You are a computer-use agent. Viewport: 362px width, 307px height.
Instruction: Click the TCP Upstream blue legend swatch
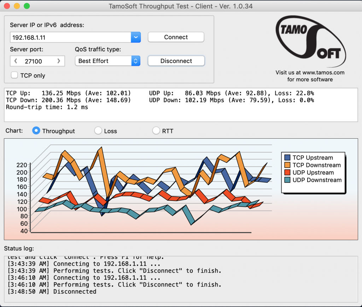coord(287,157)
